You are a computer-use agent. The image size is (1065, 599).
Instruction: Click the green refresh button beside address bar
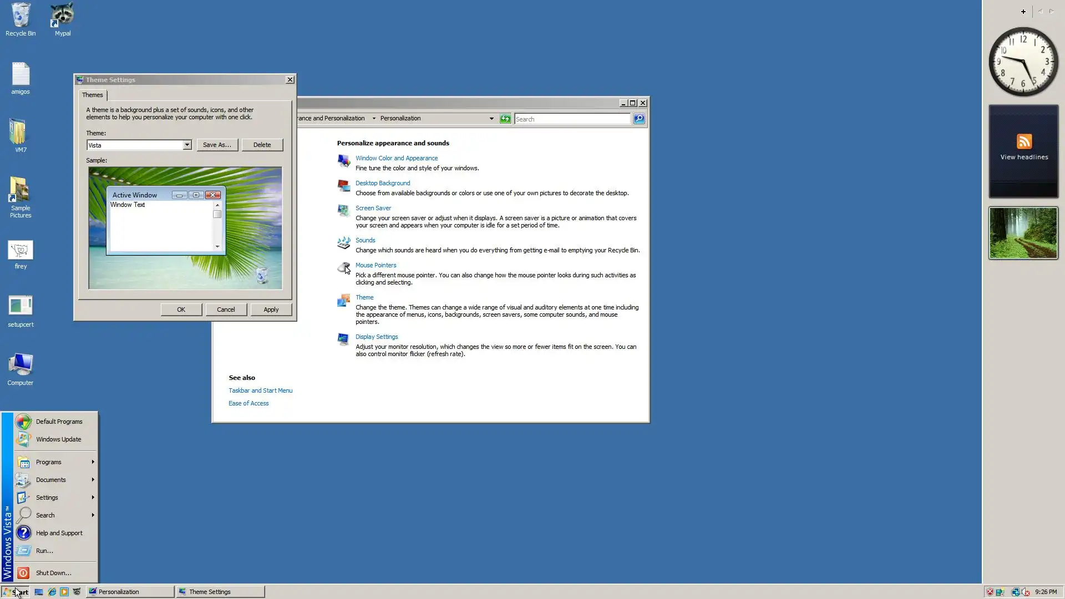pos(505,119)
